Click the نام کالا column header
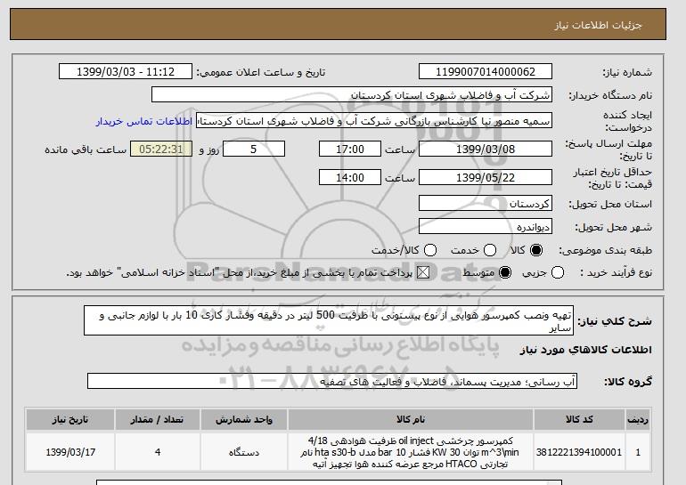 411,419
